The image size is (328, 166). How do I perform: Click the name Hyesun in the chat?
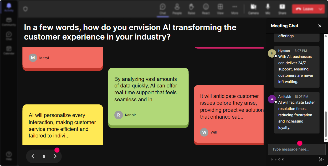(x=284, y=51)
